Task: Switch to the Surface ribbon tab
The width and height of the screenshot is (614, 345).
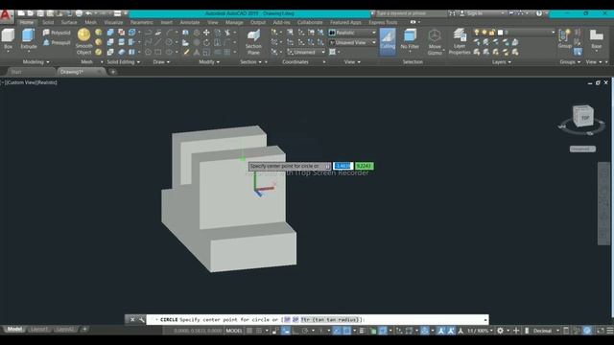Action: pos(69,22)
